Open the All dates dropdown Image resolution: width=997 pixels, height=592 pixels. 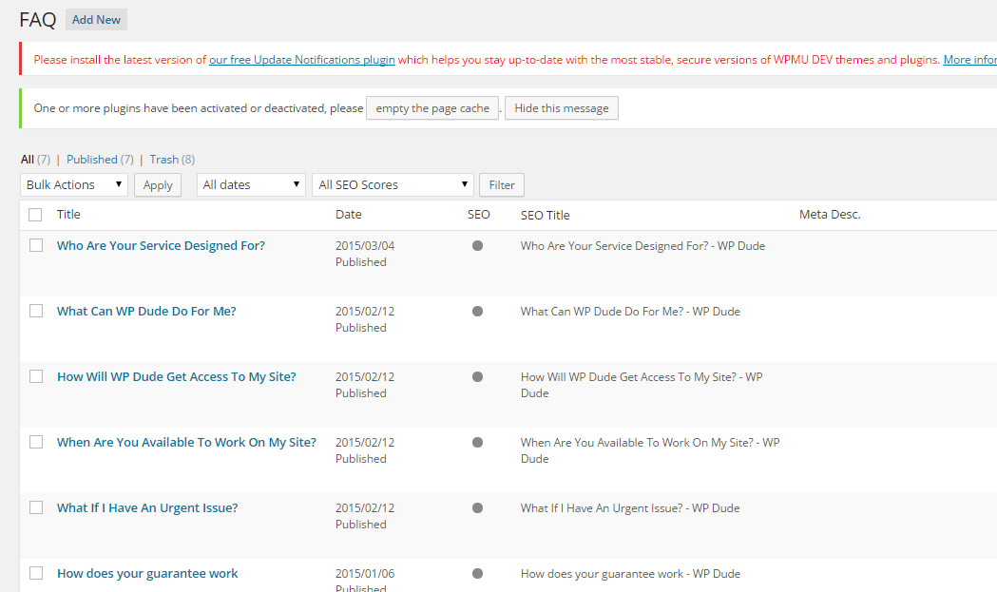[x=251, y=185]
